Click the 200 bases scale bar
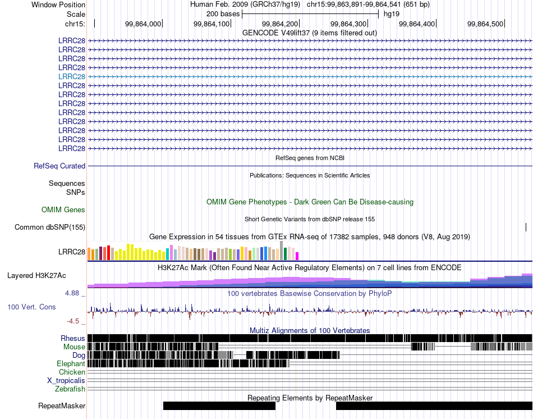This screenshot has height=419, width=533. pyautogui.click(x=310, y=14)
